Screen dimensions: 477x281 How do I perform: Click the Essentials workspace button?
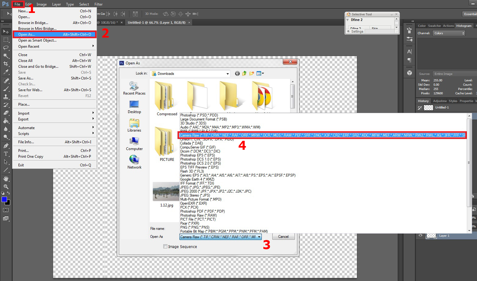[470, 14]
